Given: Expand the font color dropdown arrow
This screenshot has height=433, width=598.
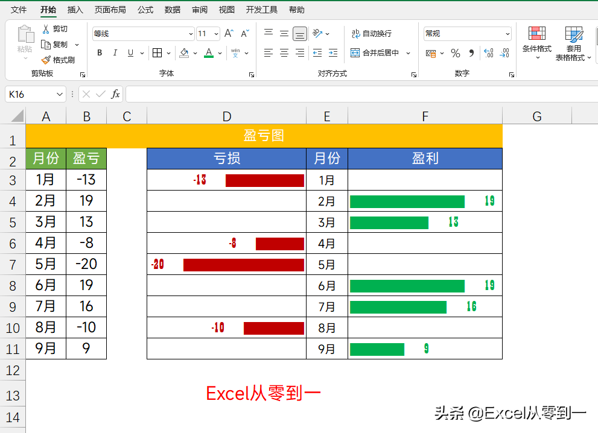Looking at the screenshot, I should [220, 53].
